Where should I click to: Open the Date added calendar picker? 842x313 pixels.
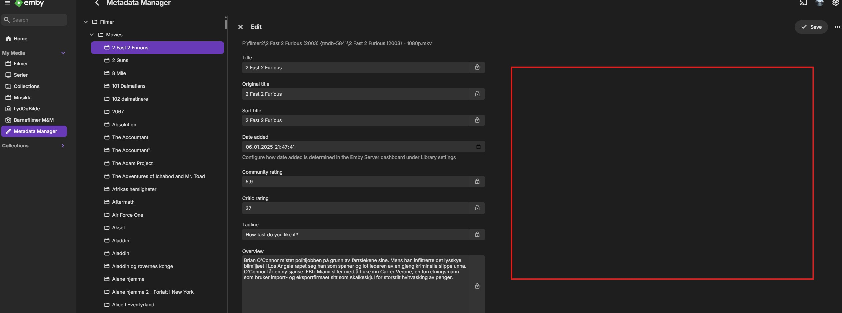coord(478,147)
